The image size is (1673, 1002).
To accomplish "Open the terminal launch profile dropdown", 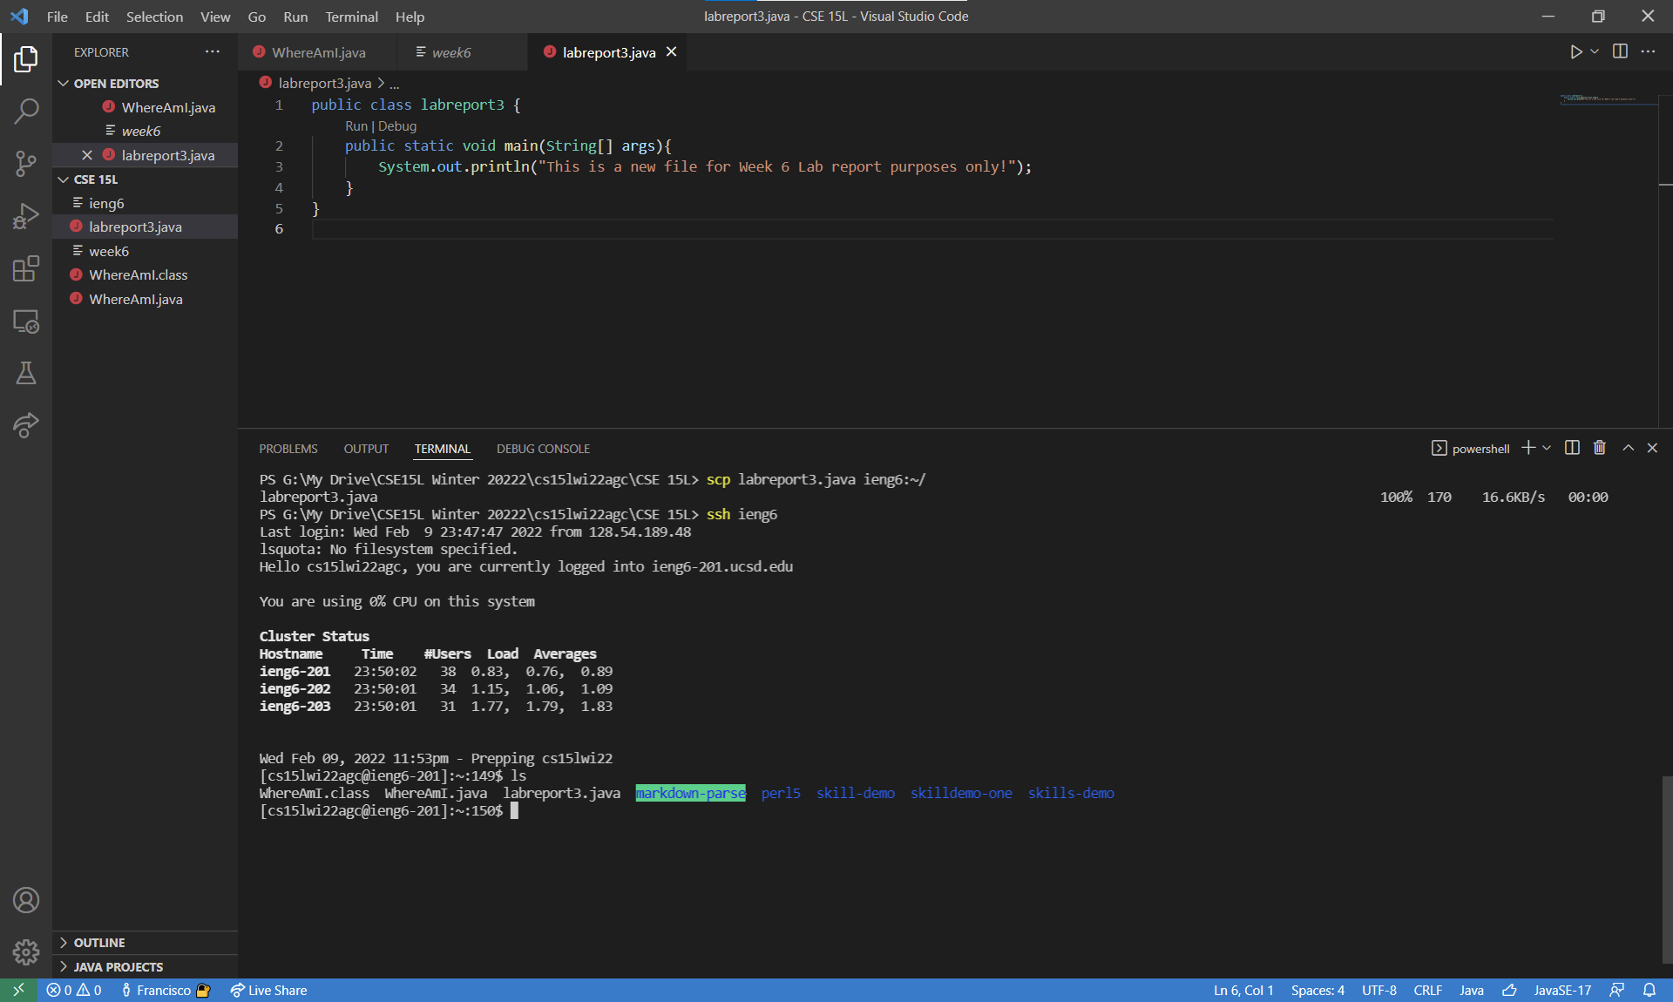I will pyautogui.click(x=1547, y=448).
